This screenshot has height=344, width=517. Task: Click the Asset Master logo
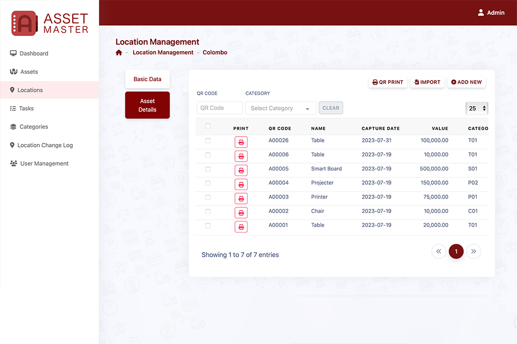50,23
